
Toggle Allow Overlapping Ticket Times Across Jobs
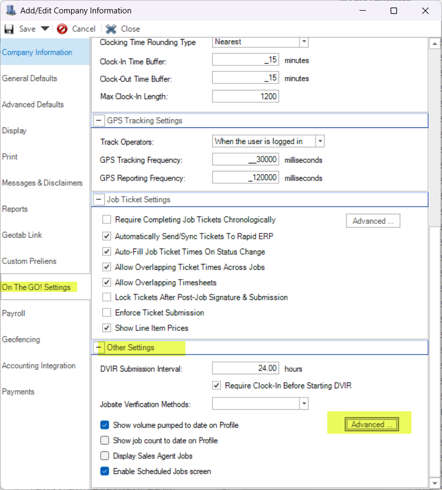[x=107, y=267]
